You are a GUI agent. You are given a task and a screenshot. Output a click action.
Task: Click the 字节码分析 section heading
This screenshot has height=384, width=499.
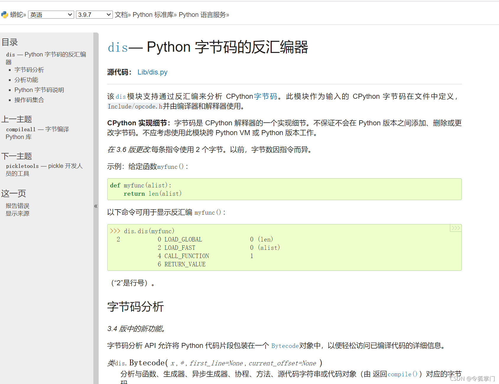point(136,307)
